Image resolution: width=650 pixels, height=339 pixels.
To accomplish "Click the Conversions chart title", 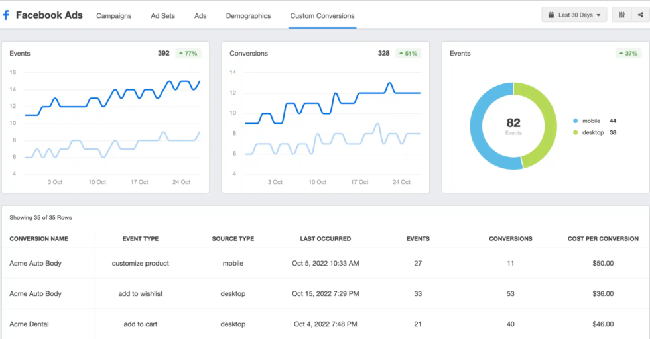I will tap(249, 54).
